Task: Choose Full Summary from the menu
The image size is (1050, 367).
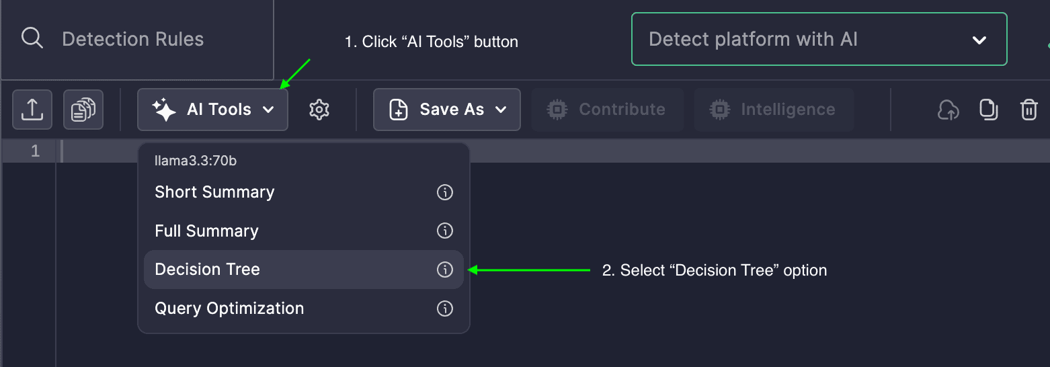Action: click(207, 231)
